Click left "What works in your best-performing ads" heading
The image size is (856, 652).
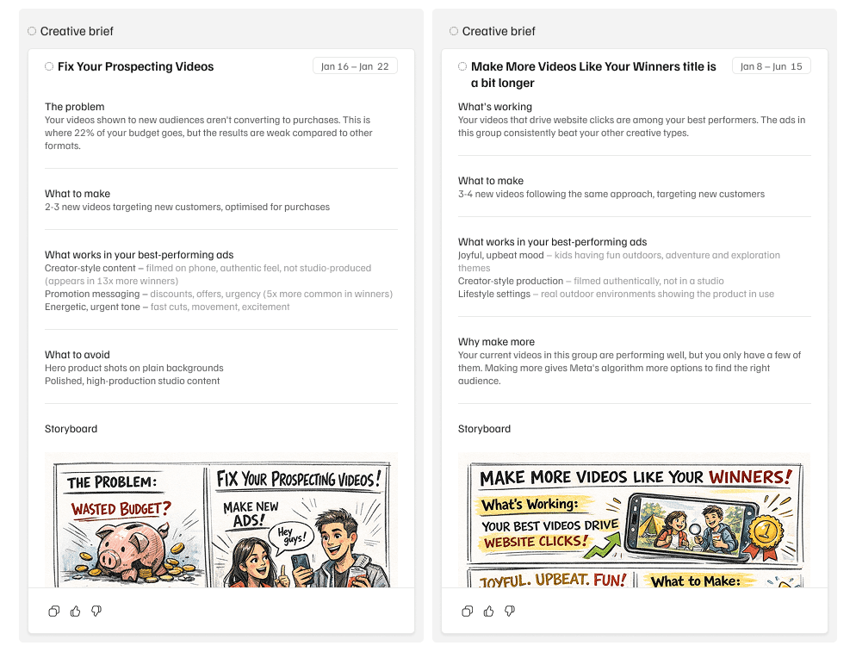[x=140, y=255]
